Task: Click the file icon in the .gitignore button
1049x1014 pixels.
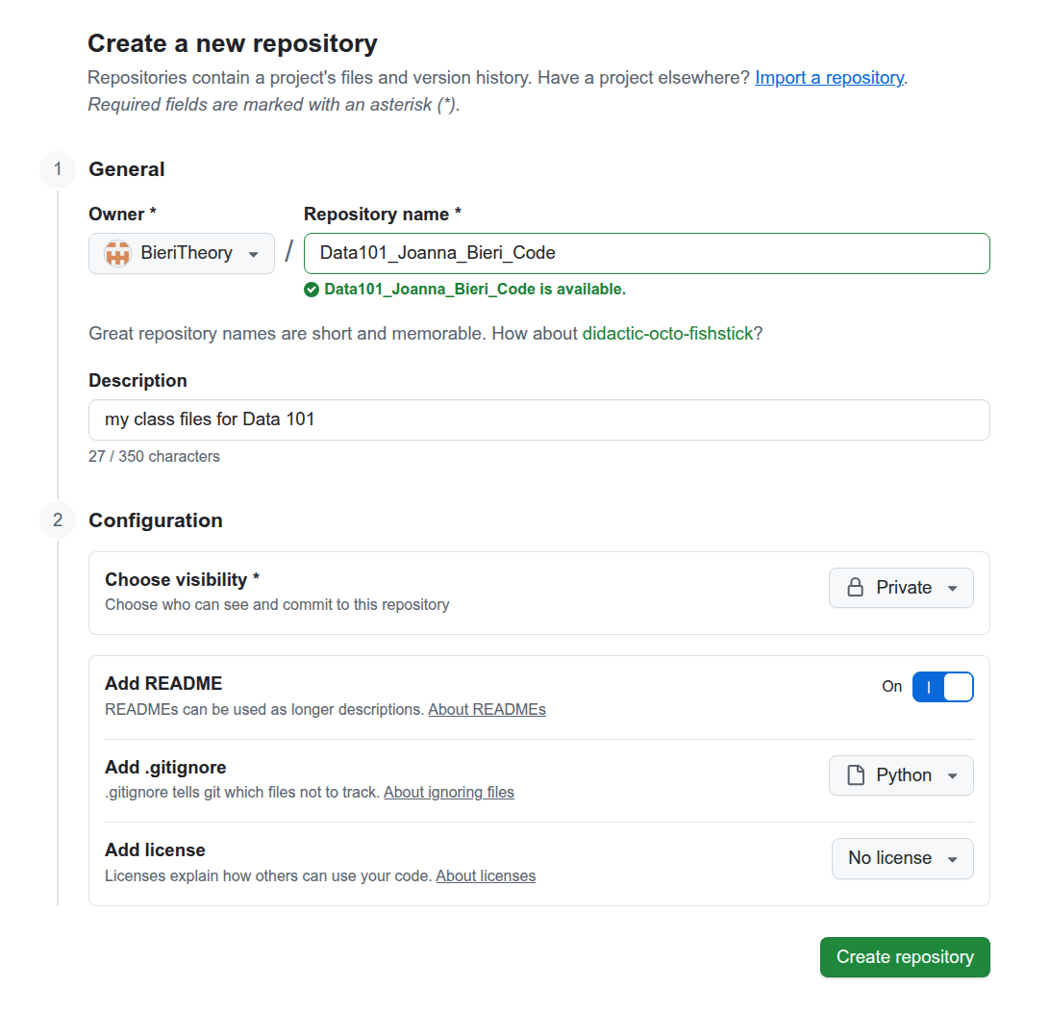Action: (x=855, y=775)
